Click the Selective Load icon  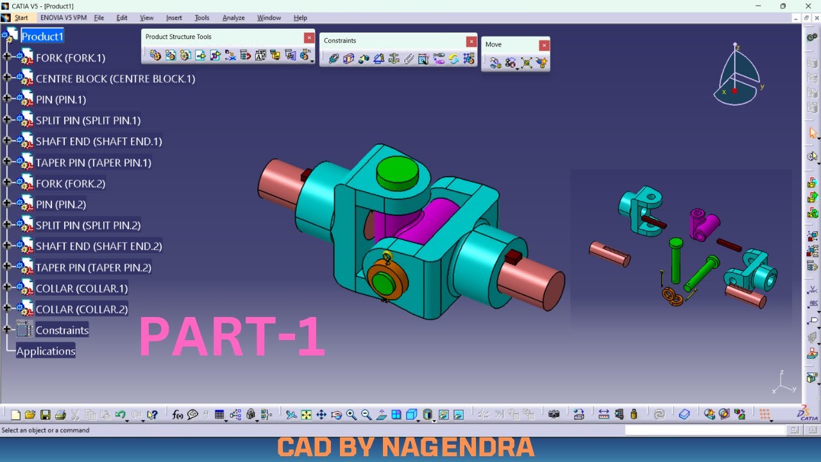(x=275, y=56)
